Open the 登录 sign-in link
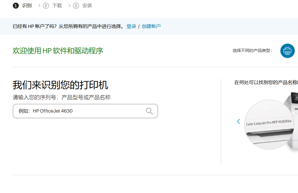Viewport: 298px width, 193px height. click(x=131, y=26)
